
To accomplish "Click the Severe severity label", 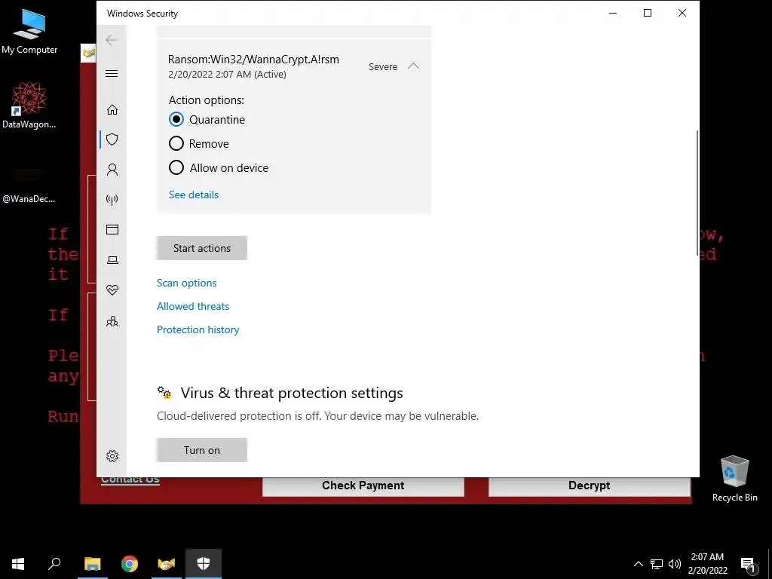I will (x=383, y=66).
